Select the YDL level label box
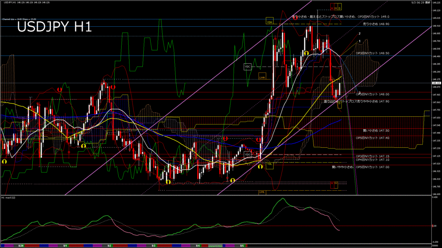Image resolution: width=442 pixels, height=248 pixels. tap(269, 164)
